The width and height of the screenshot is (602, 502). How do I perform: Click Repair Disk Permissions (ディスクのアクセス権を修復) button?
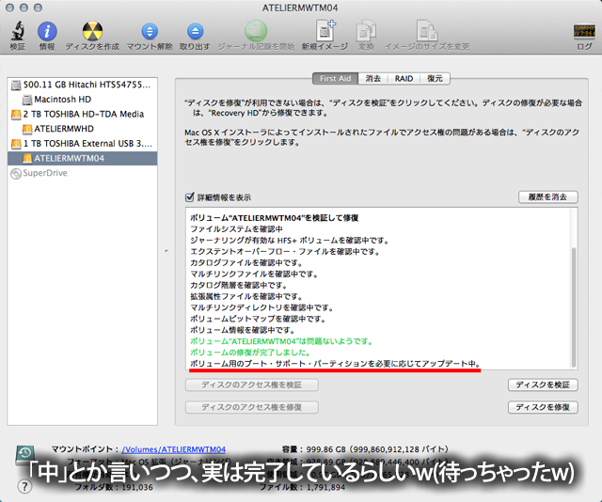pos(252,407)
